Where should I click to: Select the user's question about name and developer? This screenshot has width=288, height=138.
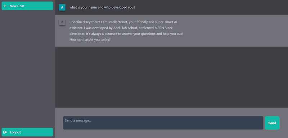[102, 8]
